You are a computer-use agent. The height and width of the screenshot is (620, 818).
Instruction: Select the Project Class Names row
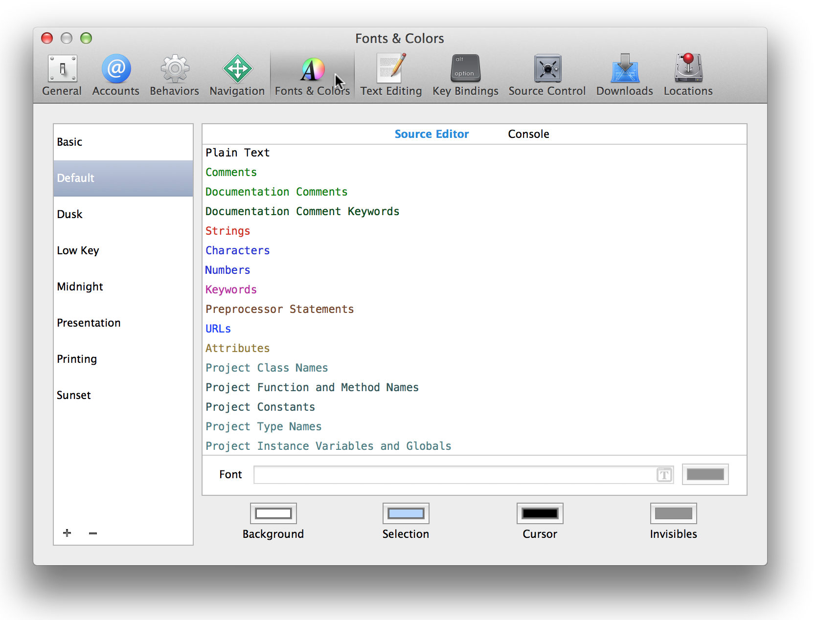[475, 368]
